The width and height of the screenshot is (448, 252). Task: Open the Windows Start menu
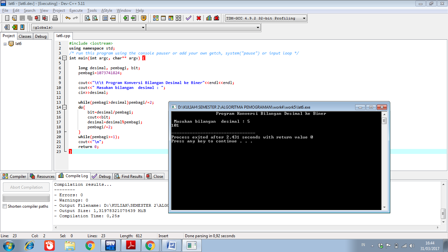pyautogui.click(x=9, y=245)
